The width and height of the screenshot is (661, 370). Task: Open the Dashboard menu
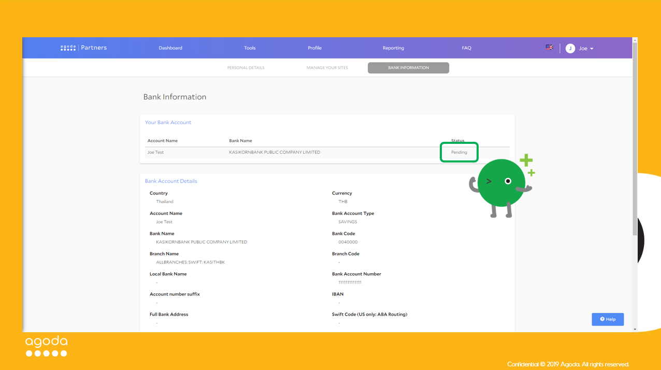pyautogui.click(x=170, y=48)
